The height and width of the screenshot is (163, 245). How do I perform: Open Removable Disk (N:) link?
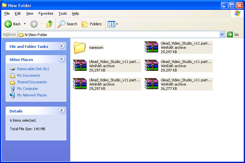(x=33, y=69)
